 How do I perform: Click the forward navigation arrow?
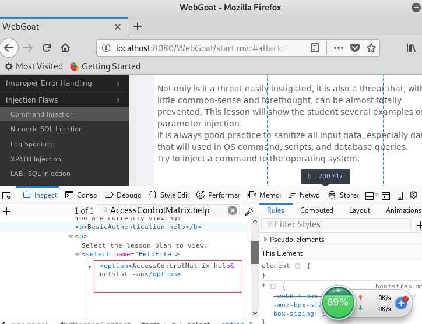(28, 48)
